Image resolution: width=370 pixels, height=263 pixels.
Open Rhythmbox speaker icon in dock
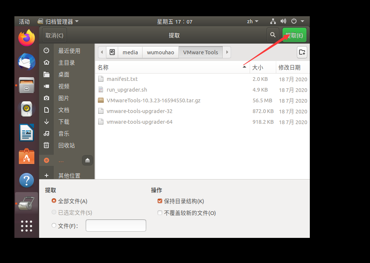(27, 109)
